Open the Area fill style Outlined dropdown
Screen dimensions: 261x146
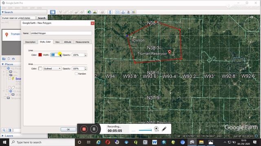click(52, 69)
